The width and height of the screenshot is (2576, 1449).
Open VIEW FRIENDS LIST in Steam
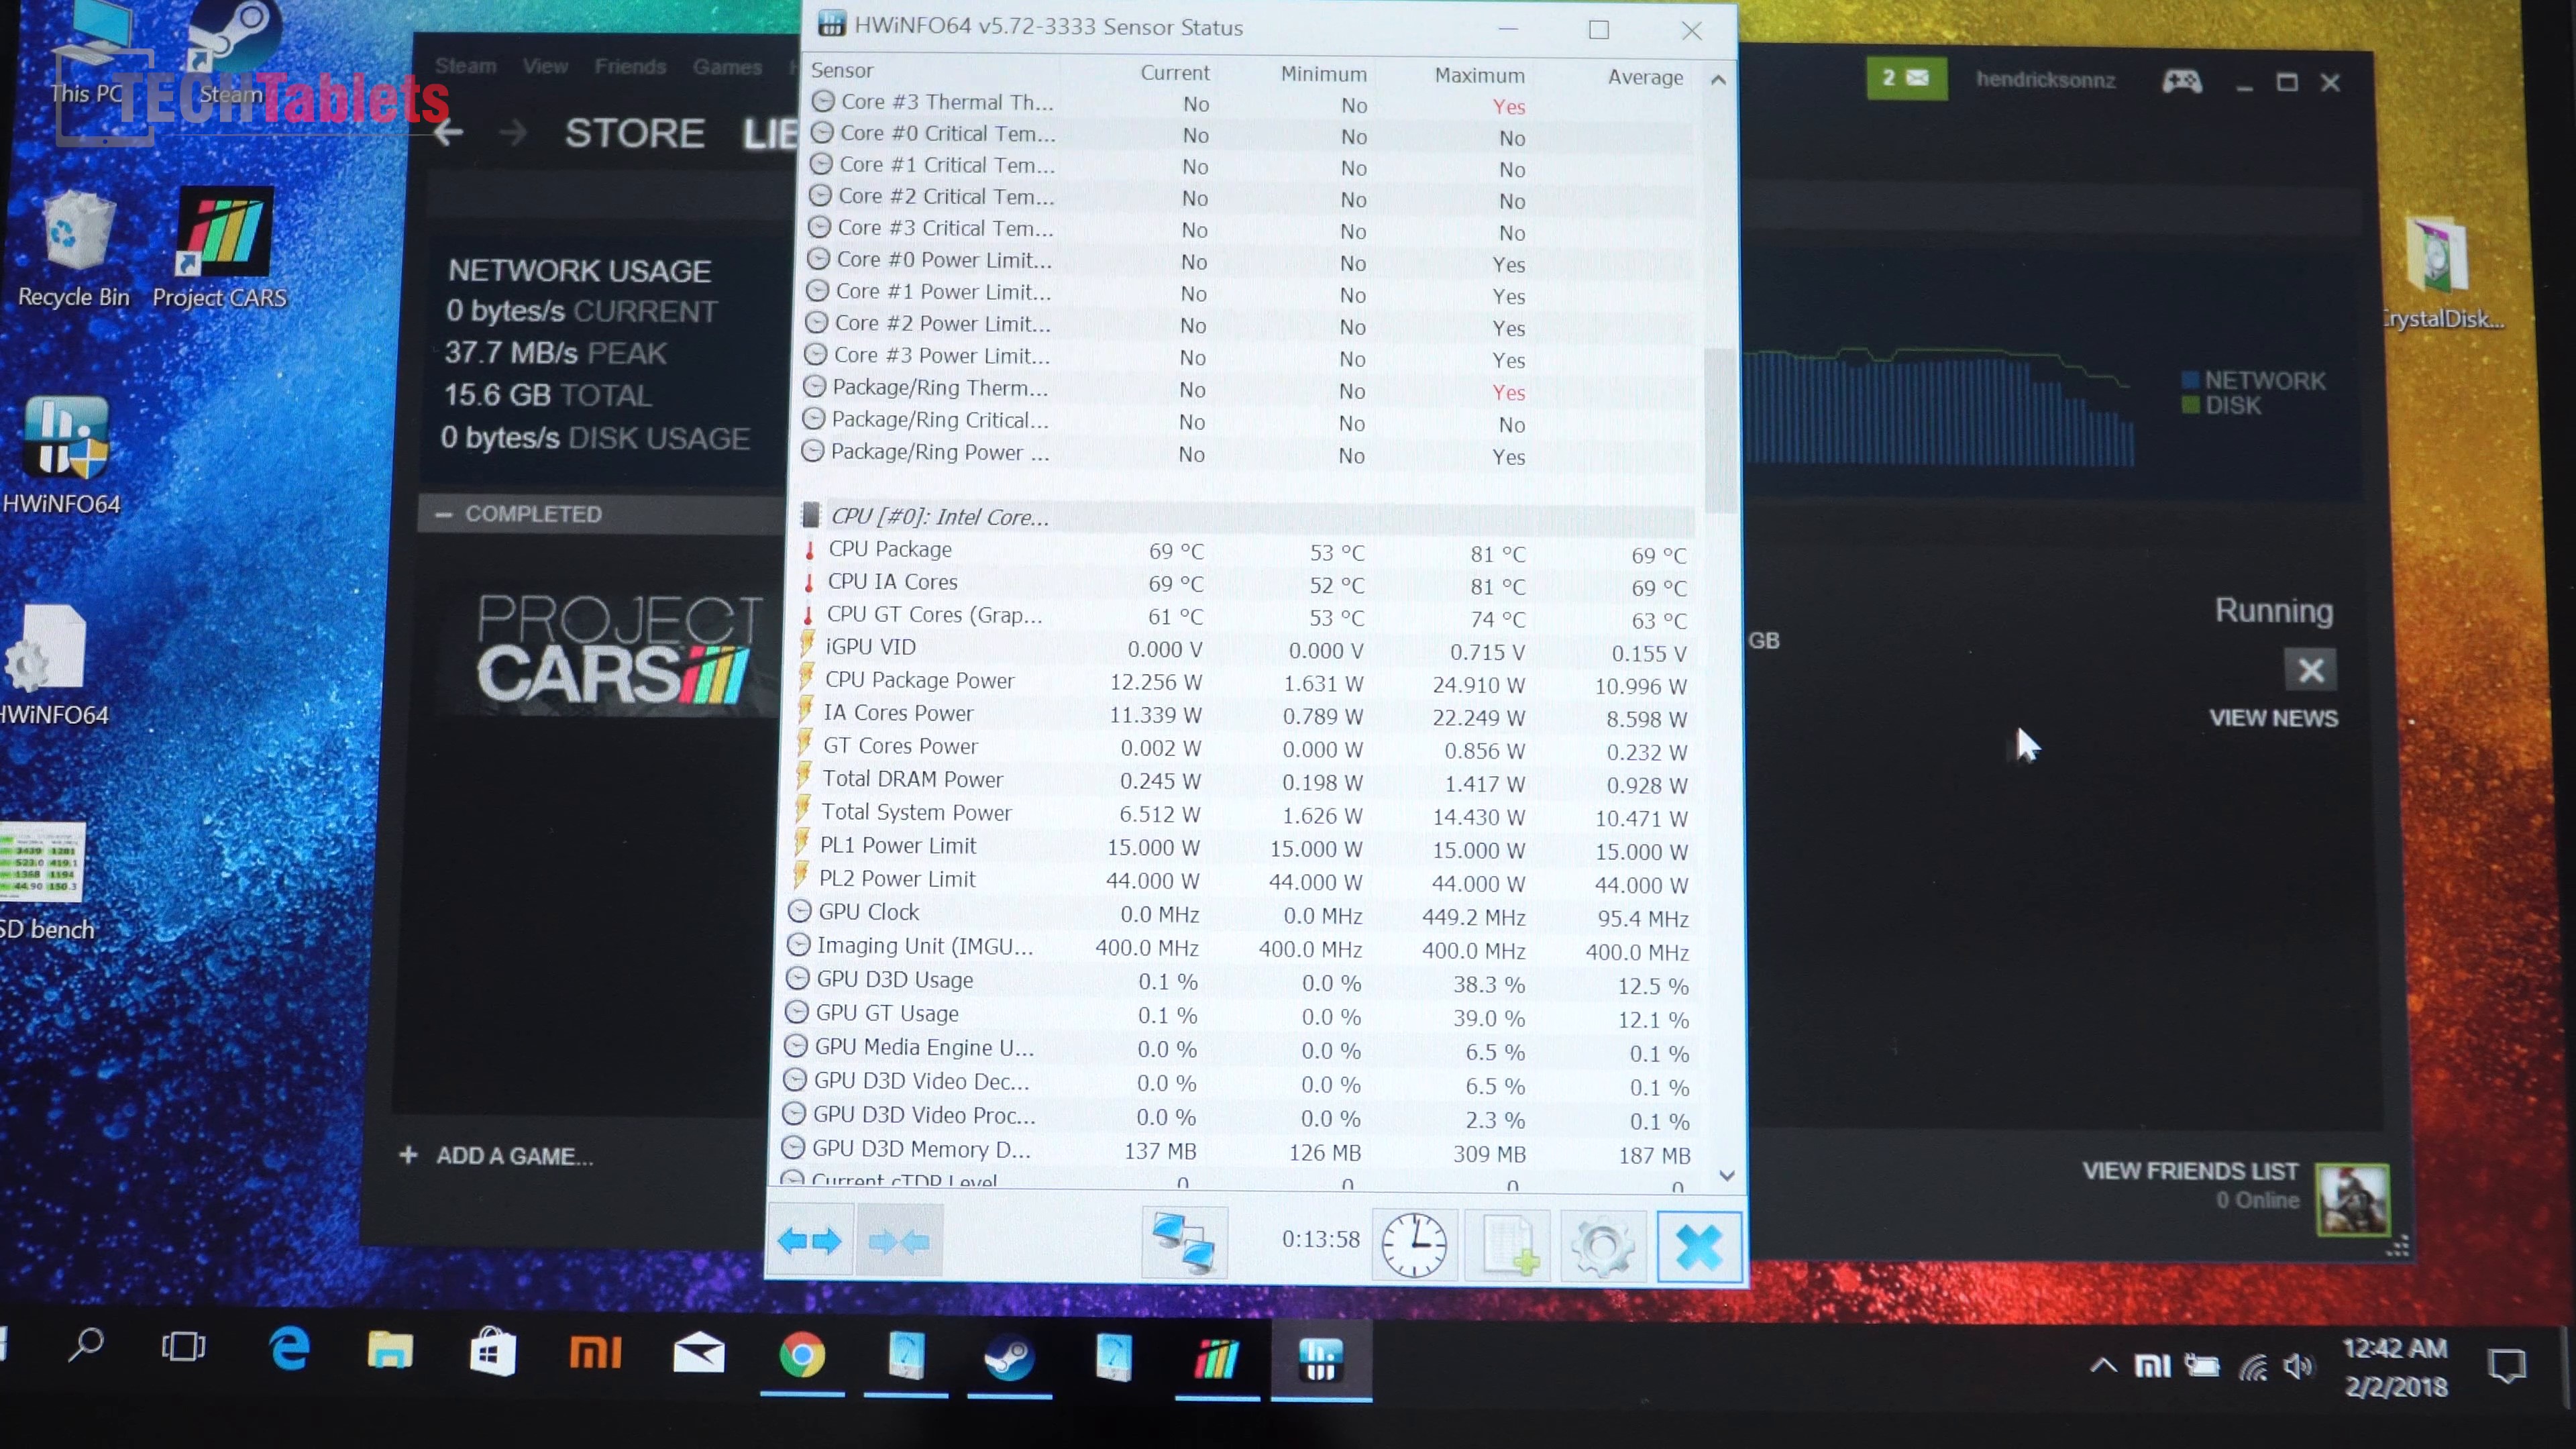click(x=2190, y=1171)
